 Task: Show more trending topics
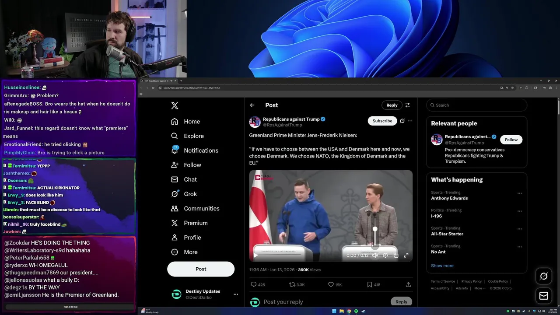(x=442, y=266)
